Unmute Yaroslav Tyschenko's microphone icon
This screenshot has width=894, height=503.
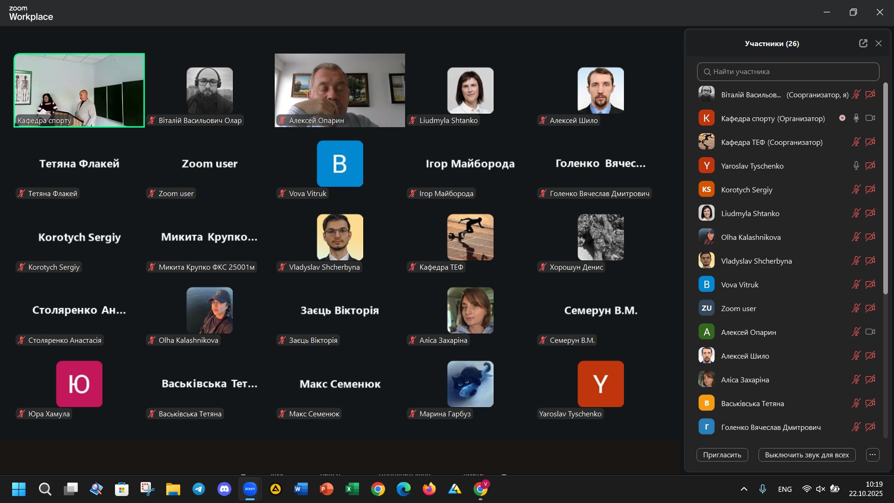click(x=856, y=166)
